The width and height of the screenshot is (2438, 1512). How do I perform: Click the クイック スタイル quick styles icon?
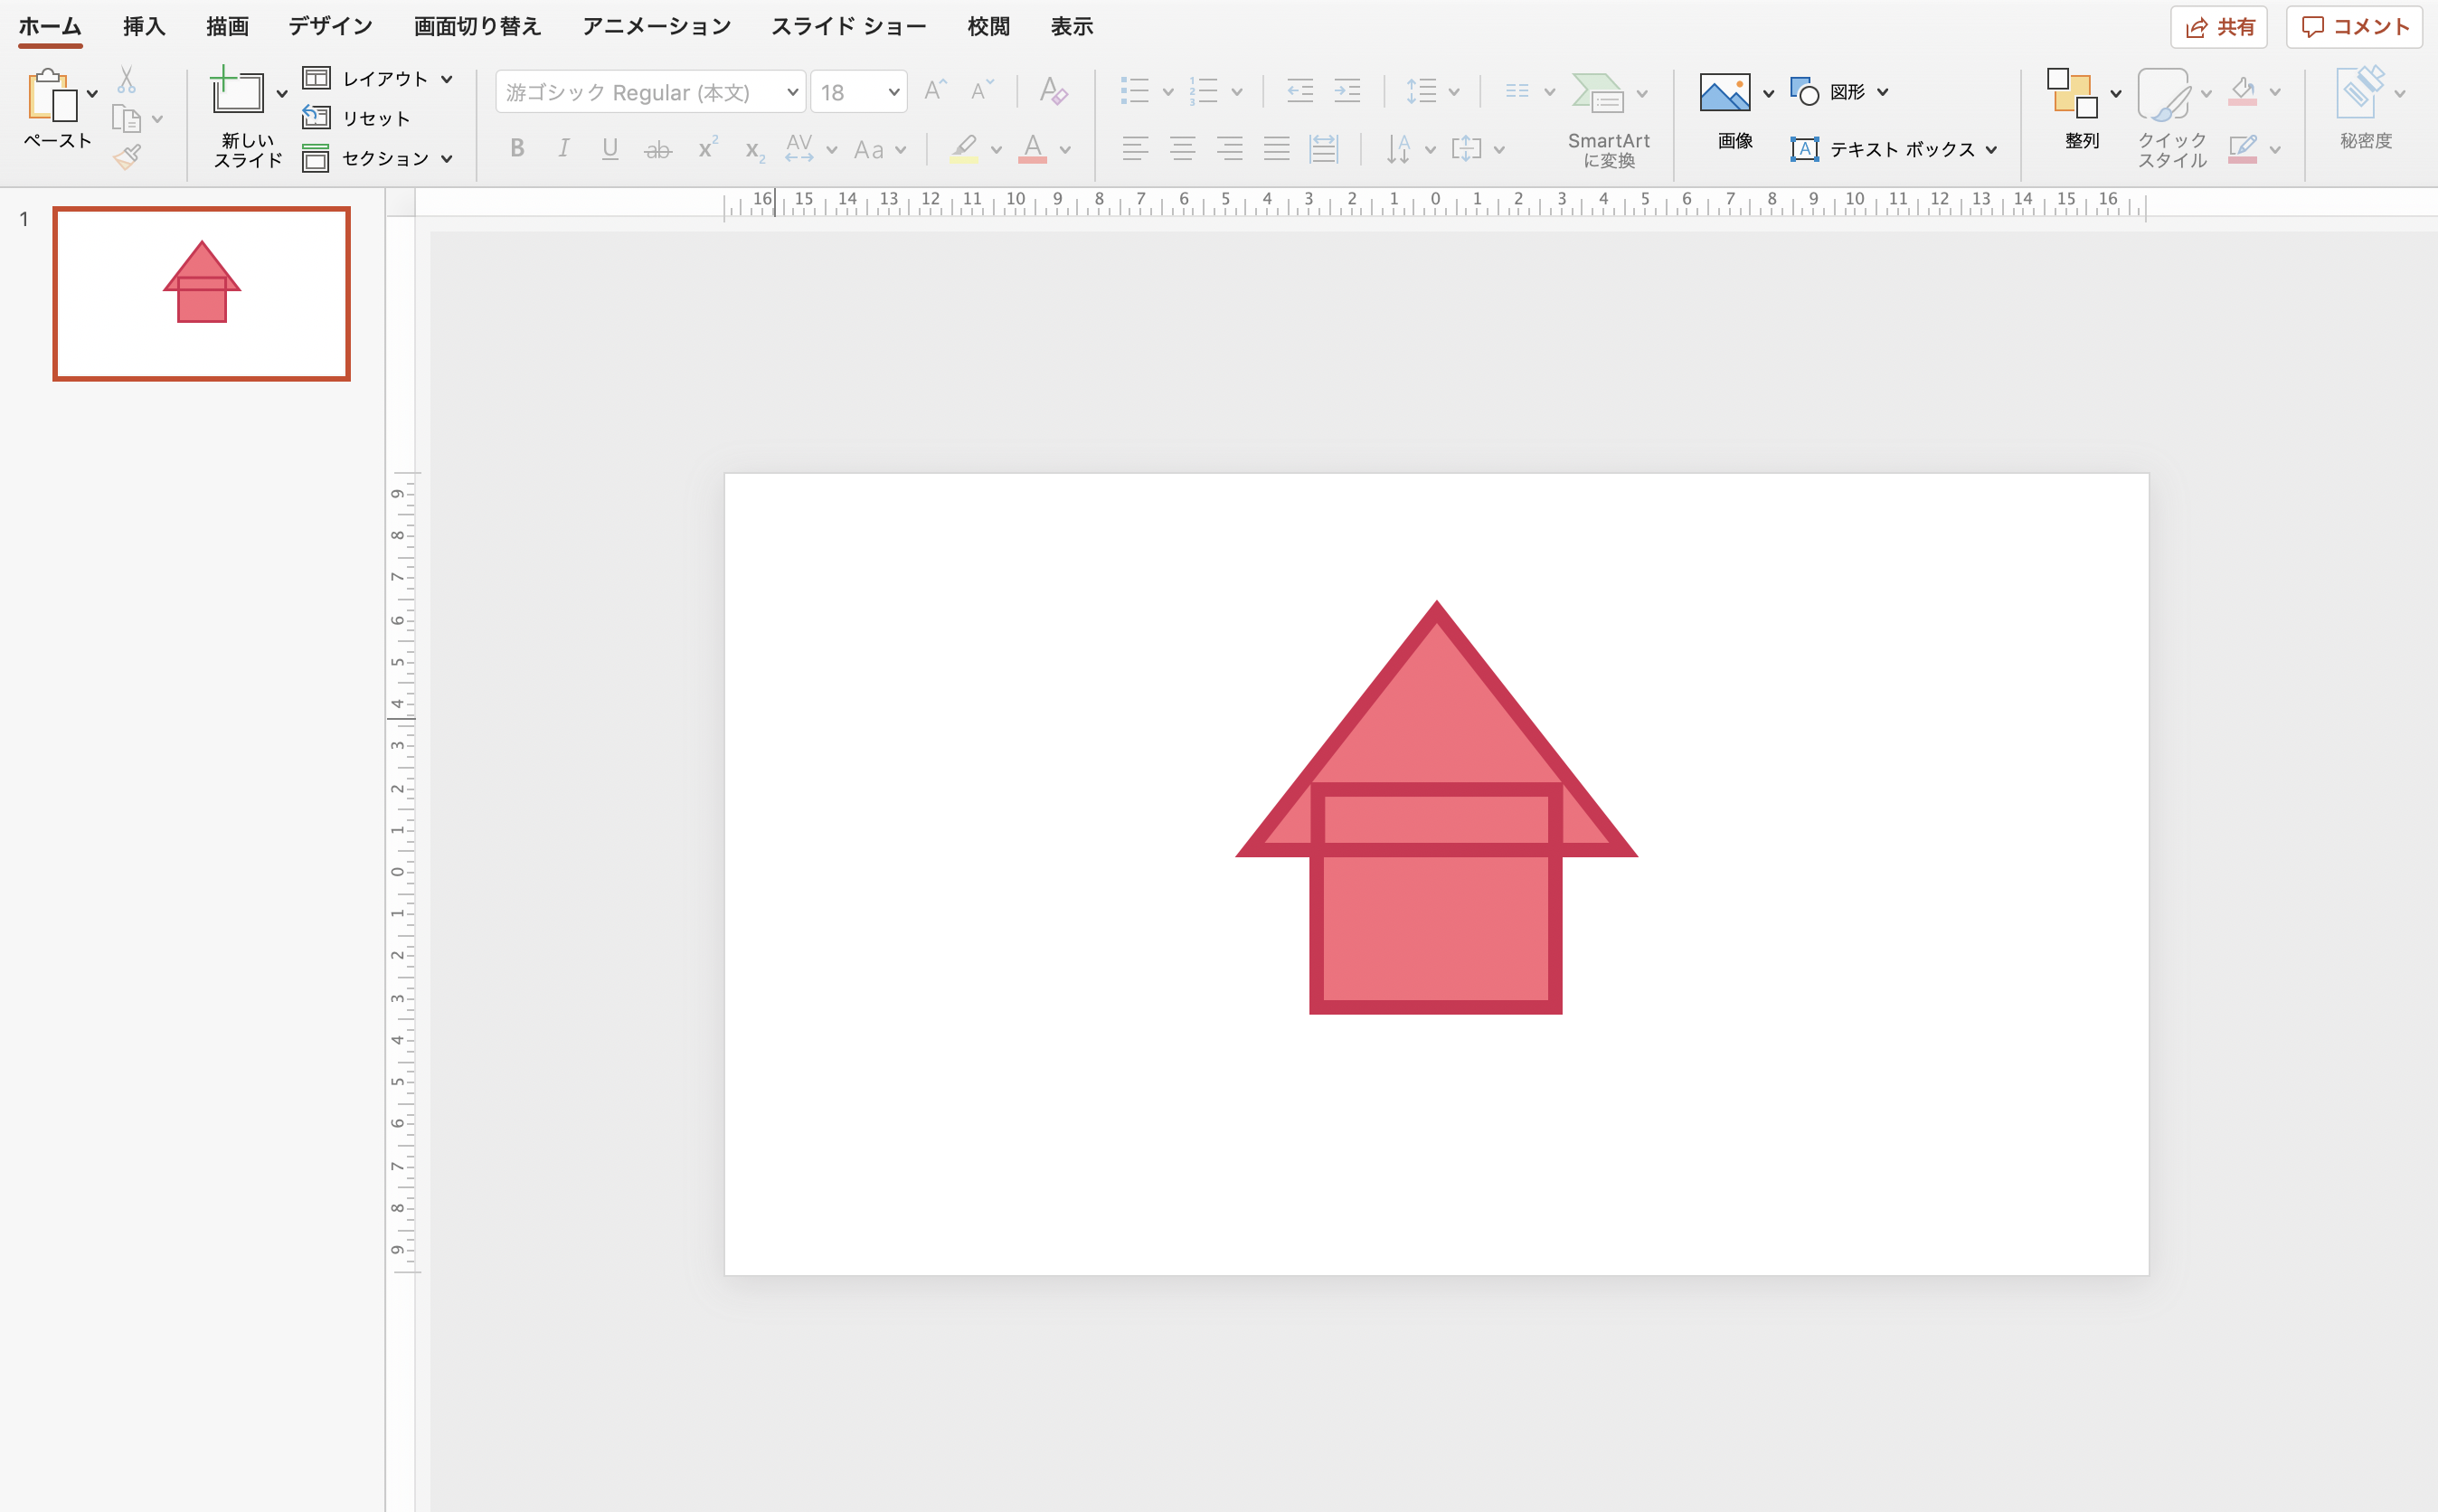pyautogui.click(x=2163, y=94)
